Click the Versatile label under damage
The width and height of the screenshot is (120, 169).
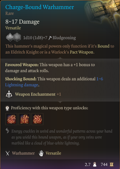(x=13, y=28)
